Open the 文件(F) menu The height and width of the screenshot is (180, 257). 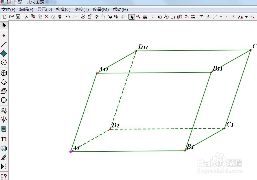[8, 10]
